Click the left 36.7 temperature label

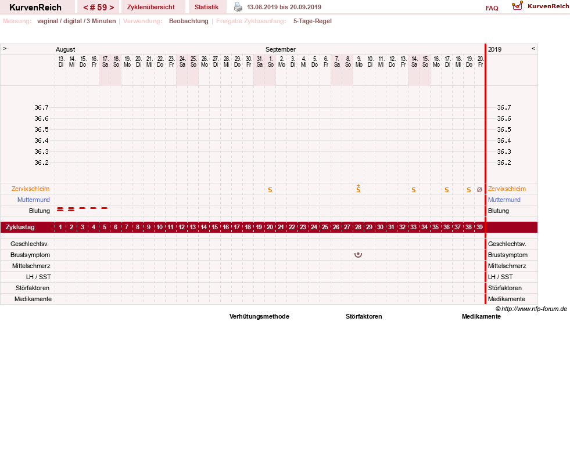41,107
